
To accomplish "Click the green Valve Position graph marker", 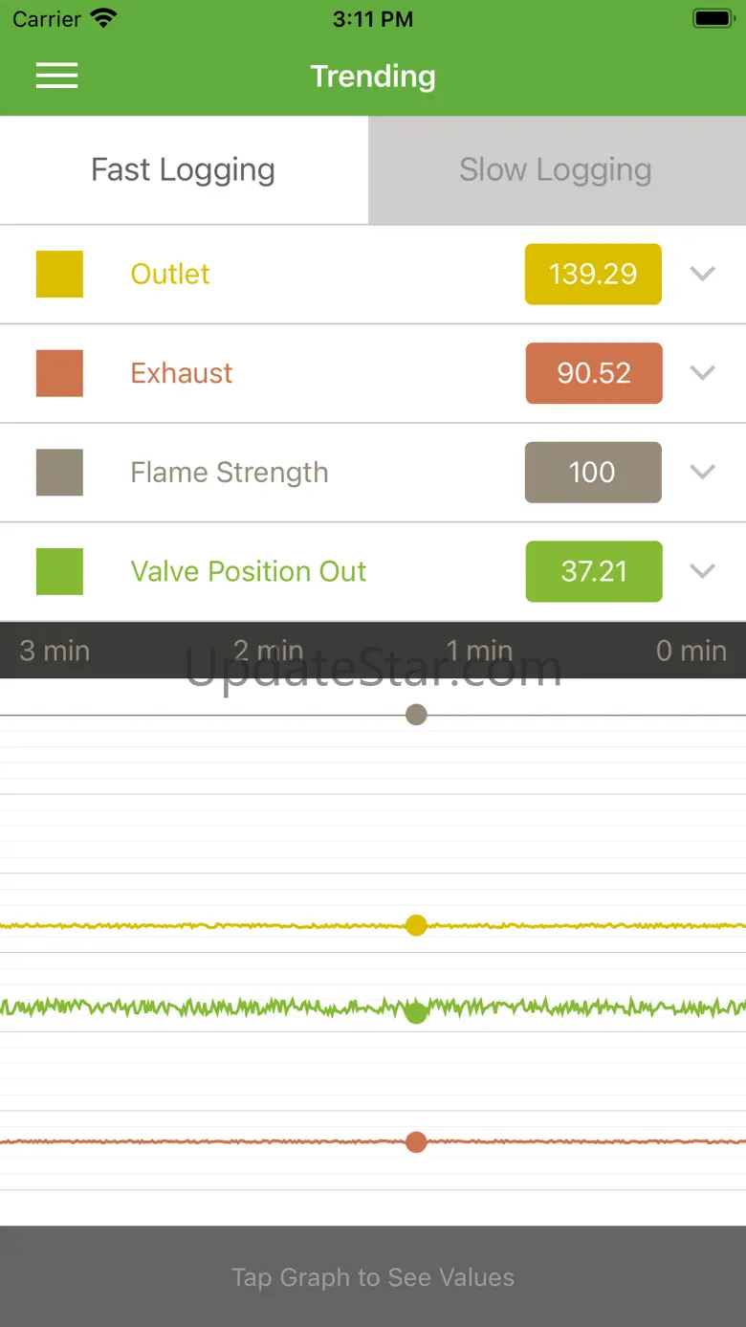I will tap(416, 1012).
